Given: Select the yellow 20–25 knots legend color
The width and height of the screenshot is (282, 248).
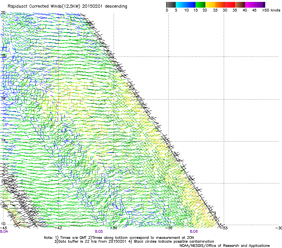Looking at the screenshot, I should point(210,5).
